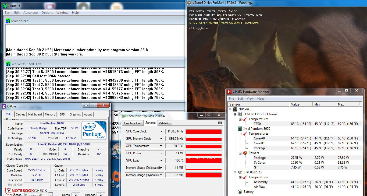Collapse the NBC-PC root node

click(x=230, y=110)
